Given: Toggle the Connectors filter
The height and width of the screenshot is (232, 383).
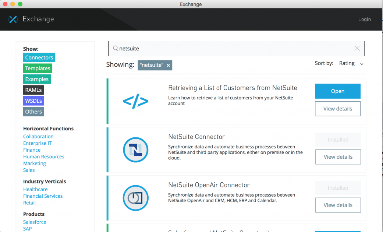Looking at the screenshot, I should 39,57.
